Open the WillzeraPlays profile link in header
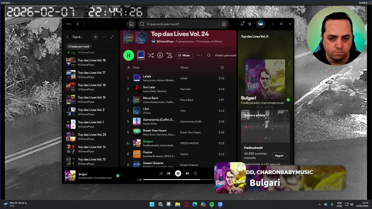 [165, 42]
